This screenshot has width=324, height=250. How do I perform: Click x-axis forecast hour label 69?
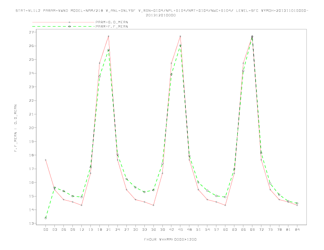[252, 230]
